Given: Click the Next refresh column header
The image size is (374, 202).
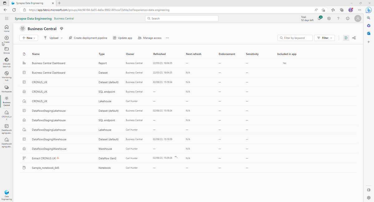Looking at the screenshot, I should click(194, 54).
